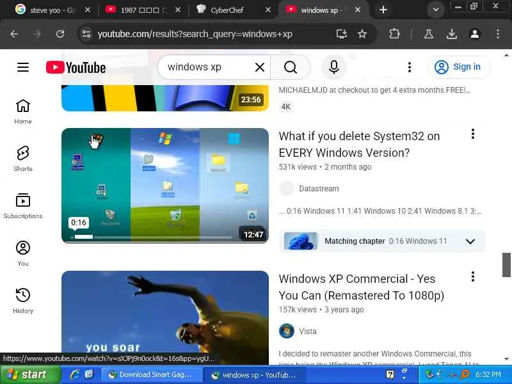Switch to the 1987 YouTube tab
The height and width of the screenshot is (384, 512).
click(x=143, y=10)
